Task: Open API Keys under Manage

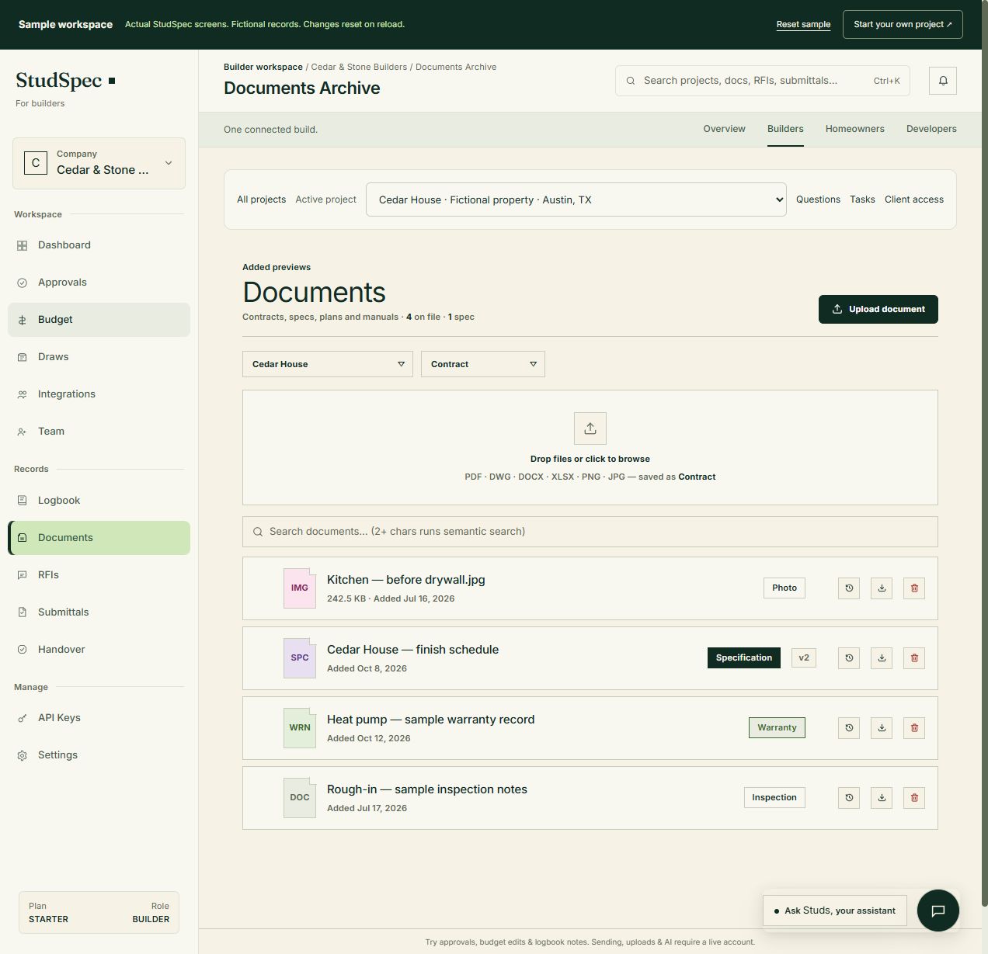Action: pyautogui.click(x=99, y=718)
